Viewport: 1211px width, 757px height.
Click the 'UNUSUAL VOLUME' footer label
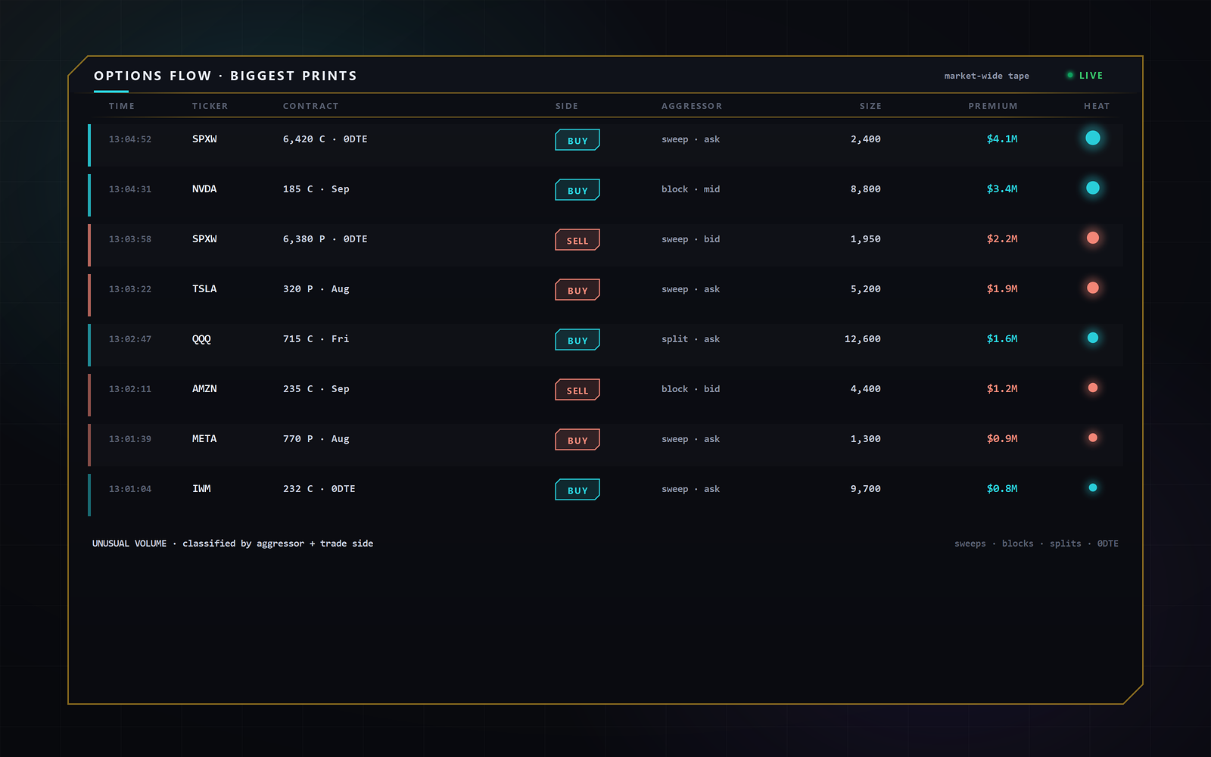point(129,544)
